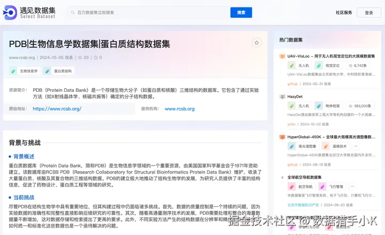Click the rank 2 badge icon
Screen dimensions: 385x235
point(282,97)
